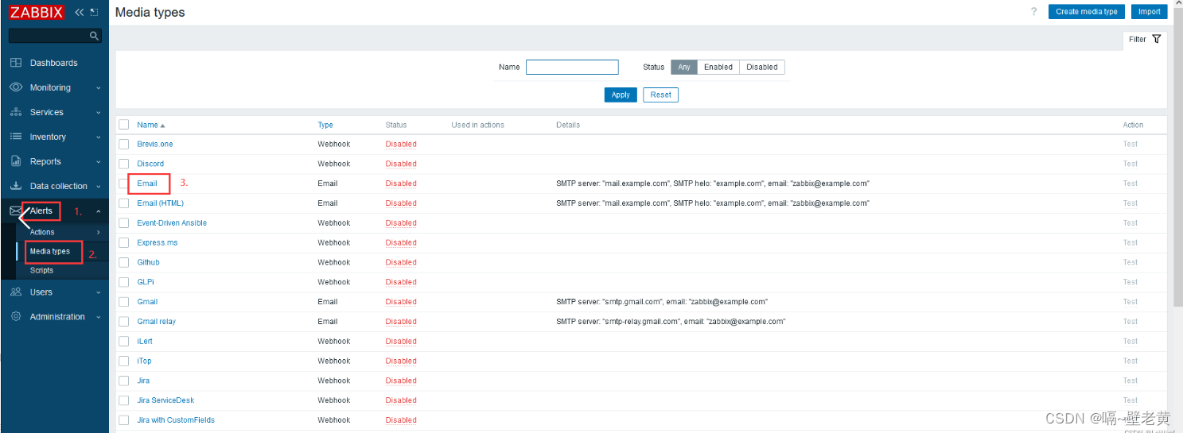Screen dimensions: 1183x433
Task: Apply the filter
Action: (x=621, y=95)
